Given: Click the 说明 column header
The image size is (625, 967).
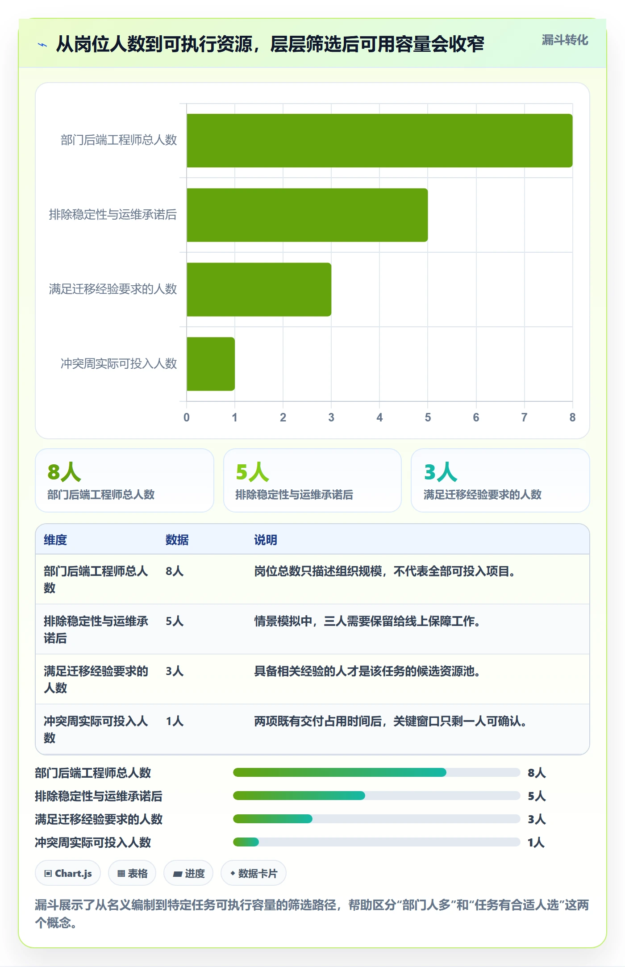Looking at the screenshot, I should 266,540.
